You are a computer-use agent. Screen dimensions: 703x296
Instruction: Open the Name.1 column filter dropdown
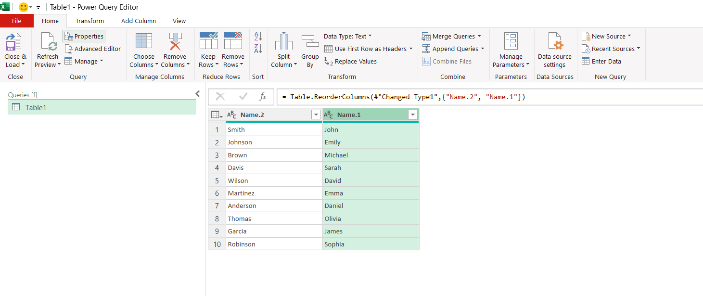pos(412,115)
